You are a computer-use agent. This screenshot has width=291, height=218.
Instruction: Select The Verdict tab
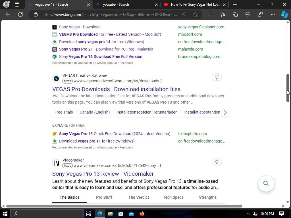pos(139,198)
